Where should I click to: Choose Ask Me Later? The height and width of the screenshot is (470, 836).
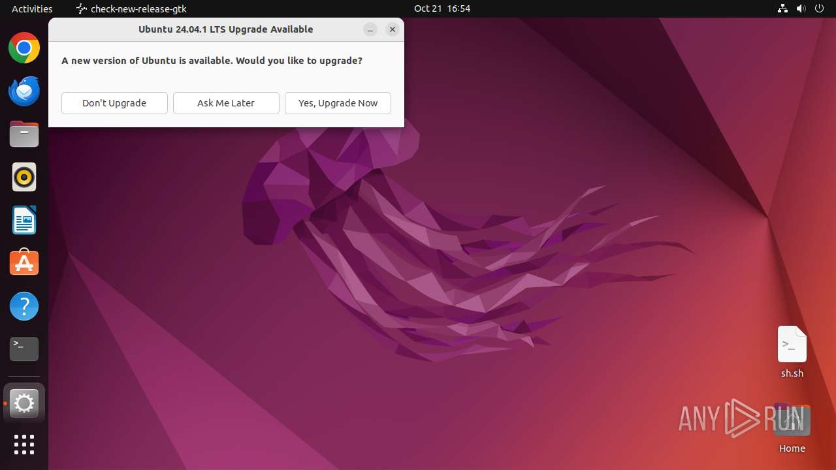click(x=226, y=103)
